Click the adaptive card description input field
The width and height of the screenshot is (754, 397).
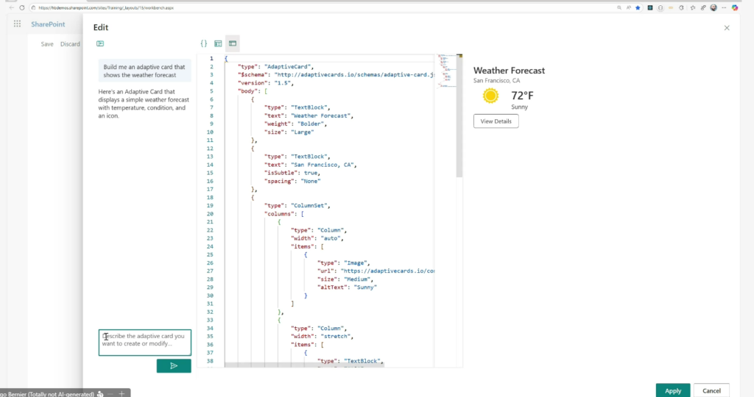point(145,342)
